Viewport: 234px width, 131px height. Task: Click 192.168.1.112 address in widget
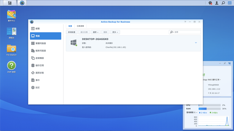click(x=214, y=89)
